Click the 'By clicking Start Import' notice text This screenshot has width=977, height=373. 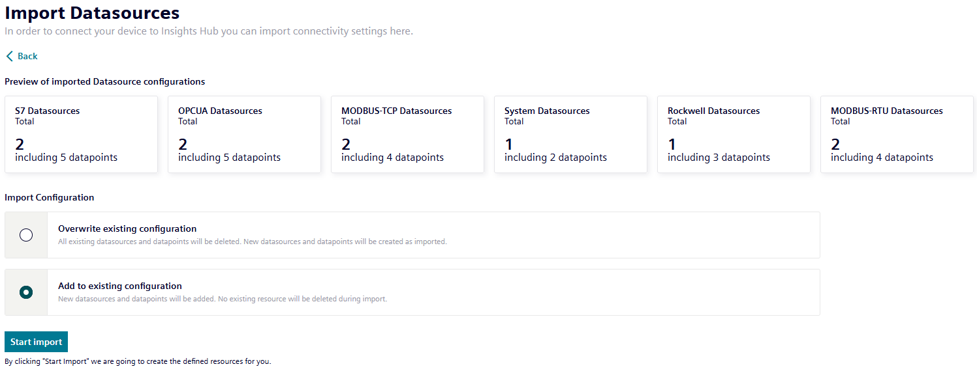pos(138,361)
